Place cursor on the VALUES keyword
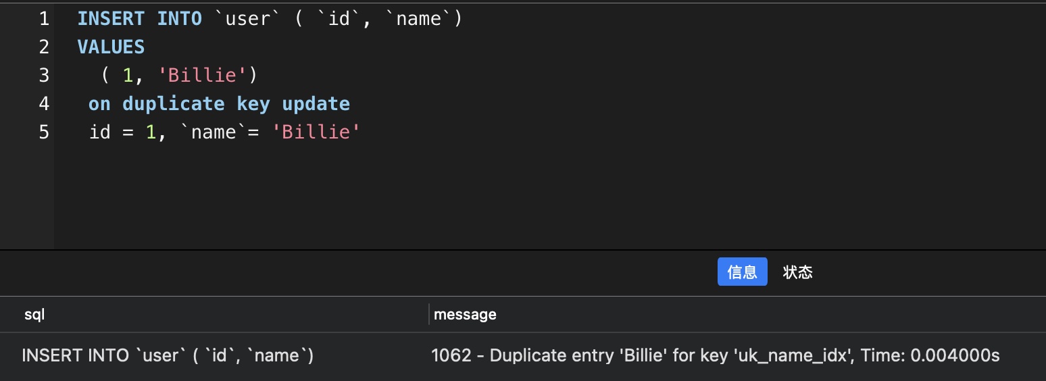The width and height of the screenshot is (1046, 381). point(111,47)
